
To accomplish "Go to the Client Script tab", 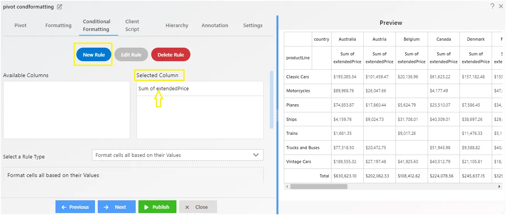I will 132,25.
